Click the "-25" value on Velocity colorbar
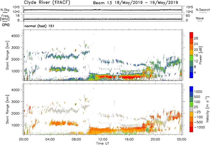Image resolution: width=210 pixels, height=145 pixels. [197, 112]
